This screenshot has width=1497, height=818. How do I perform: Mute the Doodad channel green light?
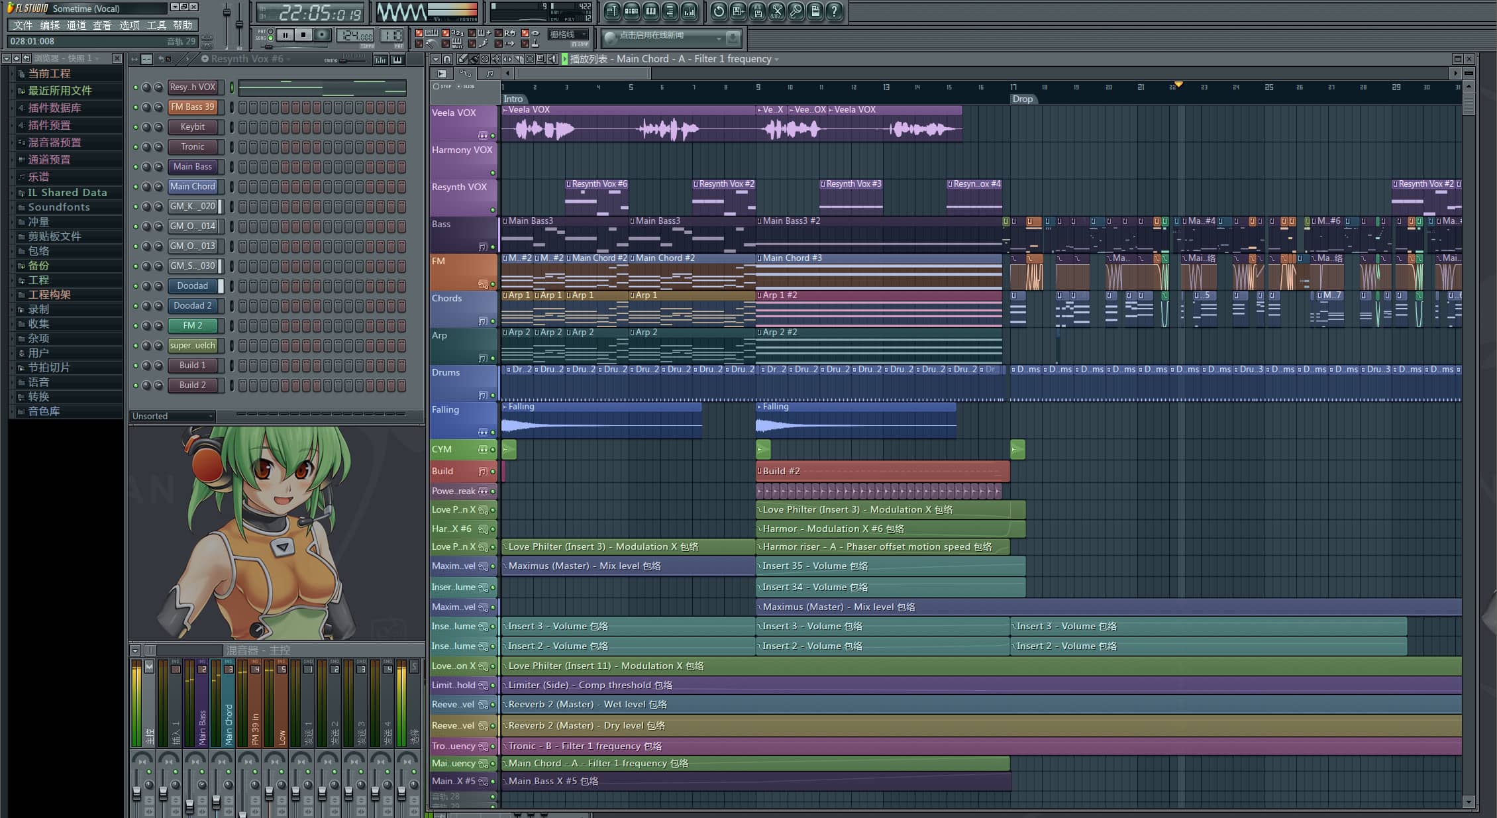click(x=136, y=286)
